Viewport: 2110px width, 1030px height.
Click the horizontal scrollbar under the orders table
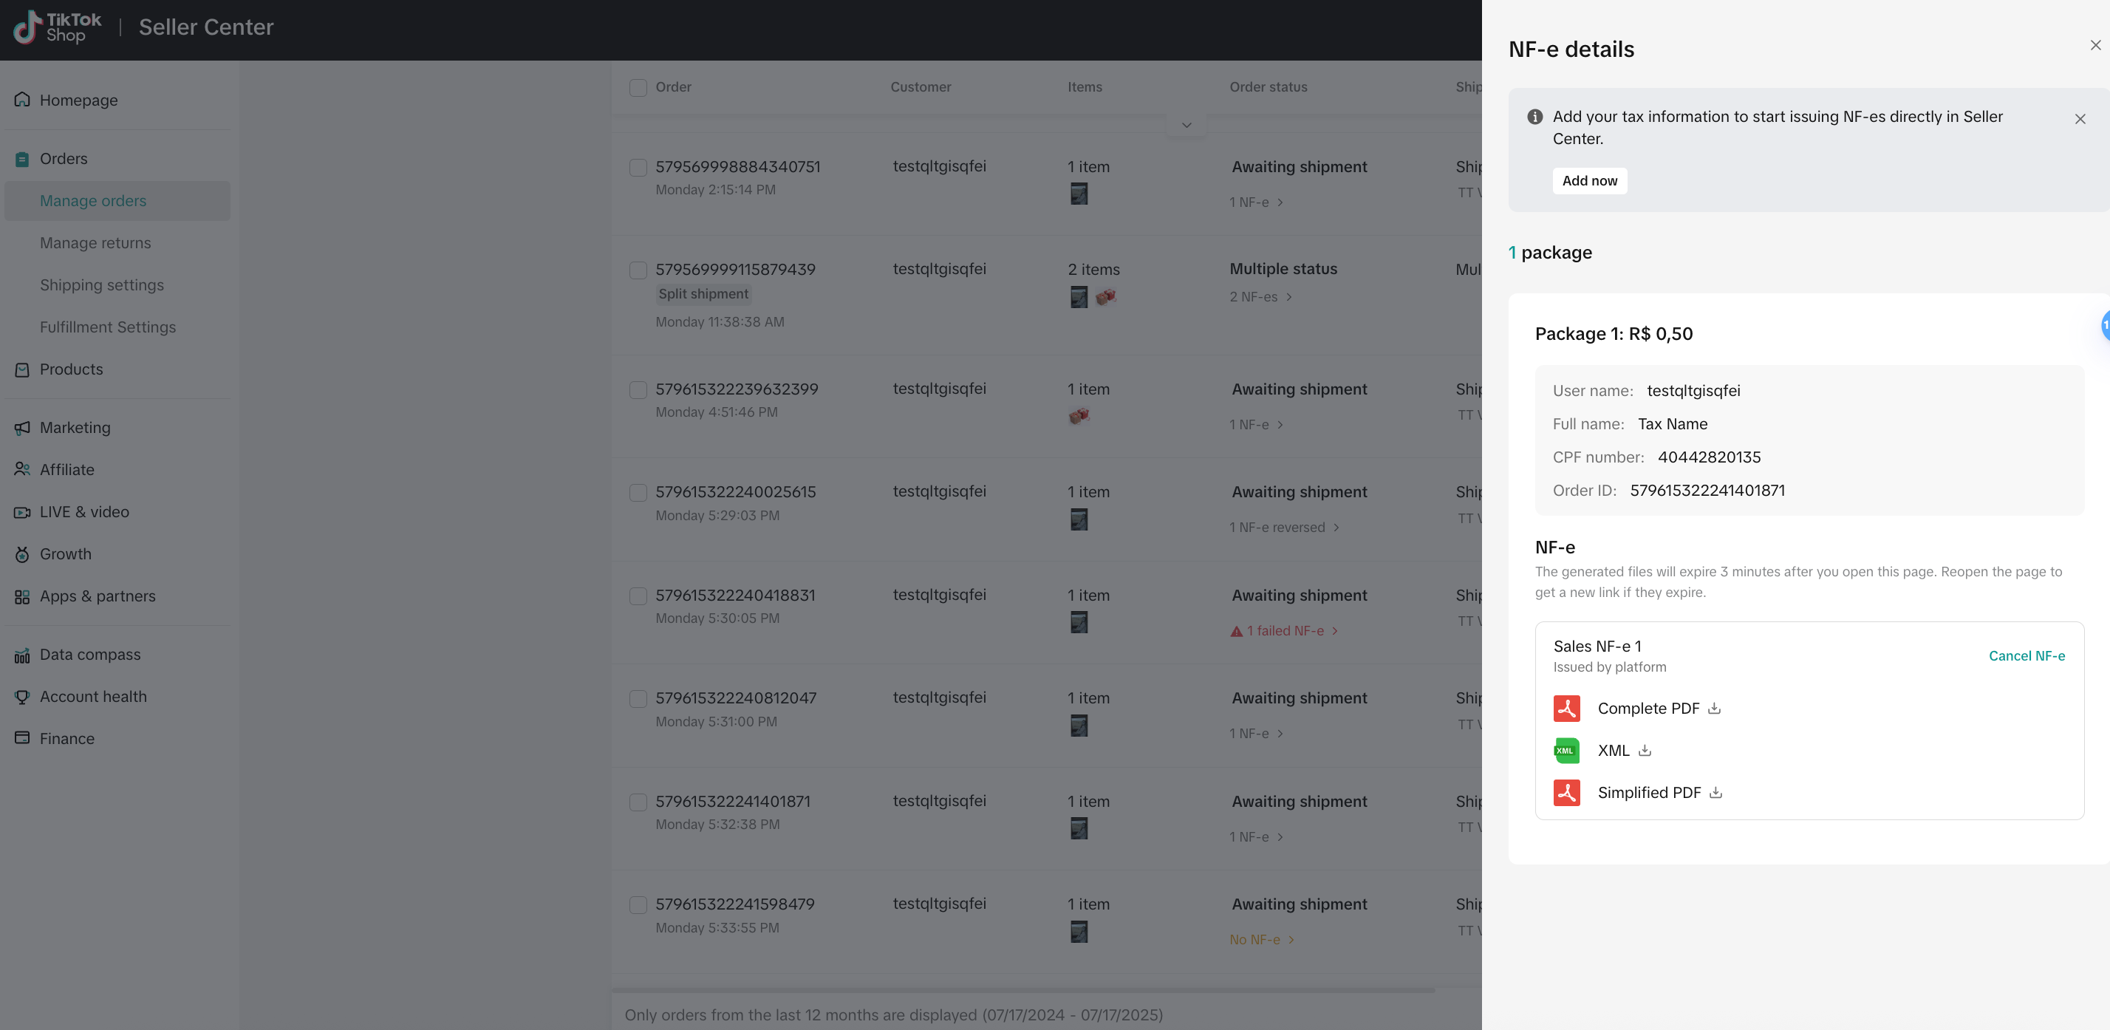1023,990
